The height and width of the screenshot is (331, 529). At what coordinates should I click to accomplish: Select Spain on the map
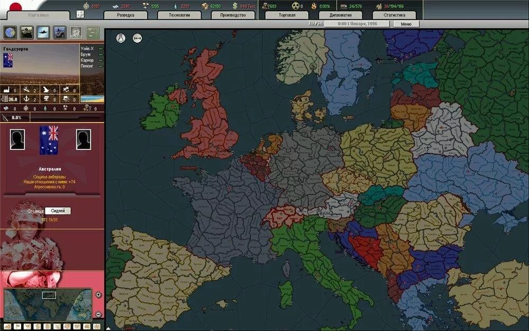click(159, 277)
